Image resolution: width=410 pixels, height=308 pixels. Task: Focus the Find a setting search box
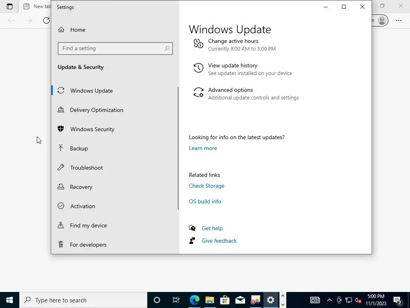click(x=115, y=49)
